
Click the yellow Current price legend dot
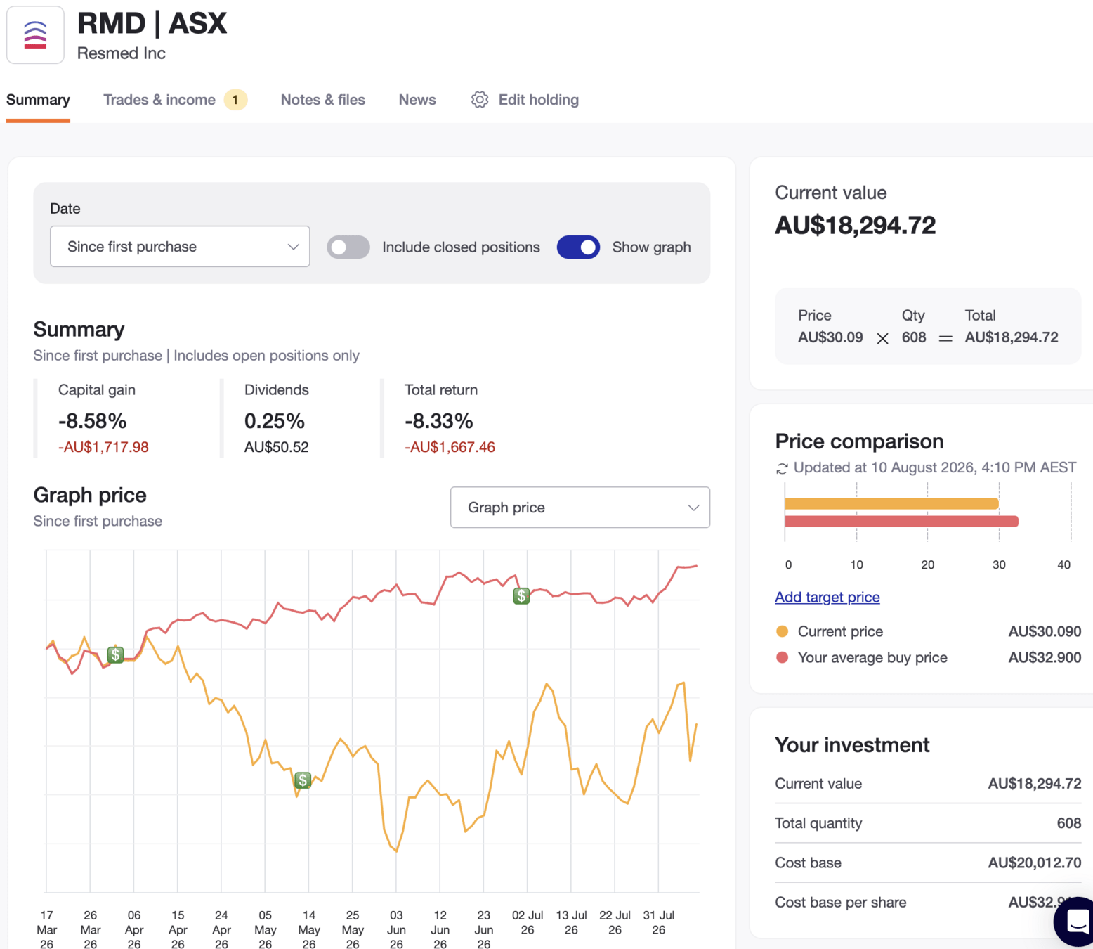pyautogui.click(x=782, y=631)
